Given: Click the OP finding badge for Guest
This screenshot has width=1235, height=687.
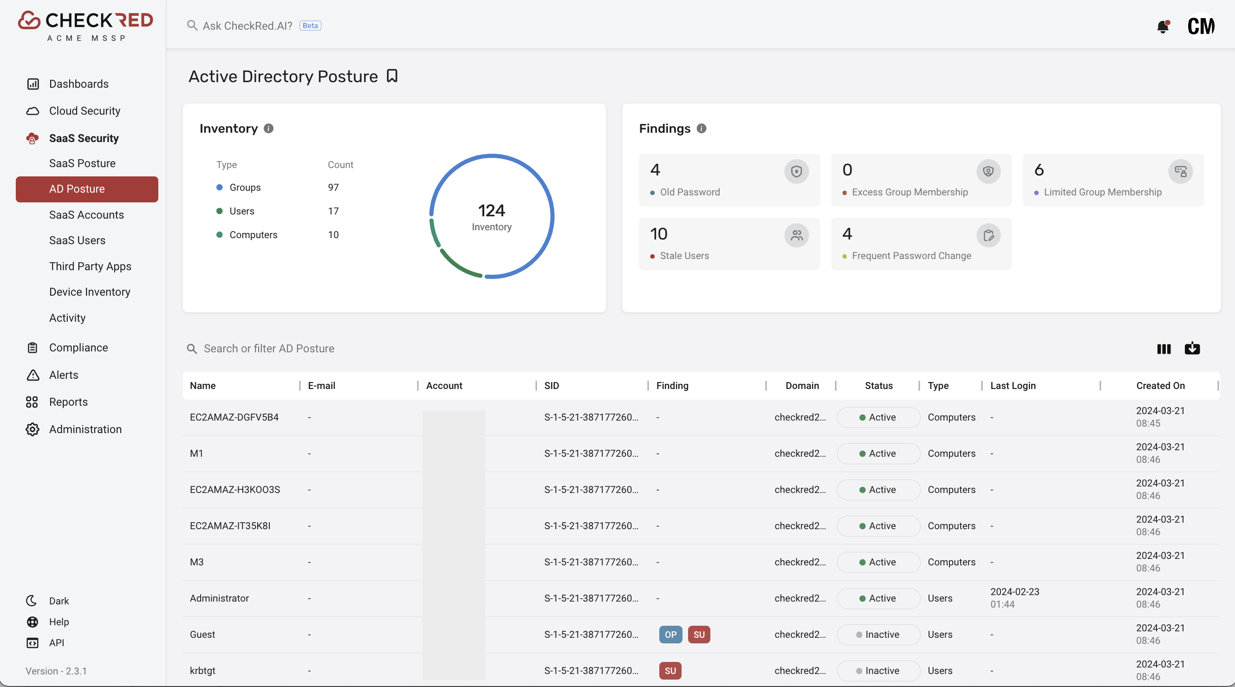Looking at the screenshot, I should point(670,634).
